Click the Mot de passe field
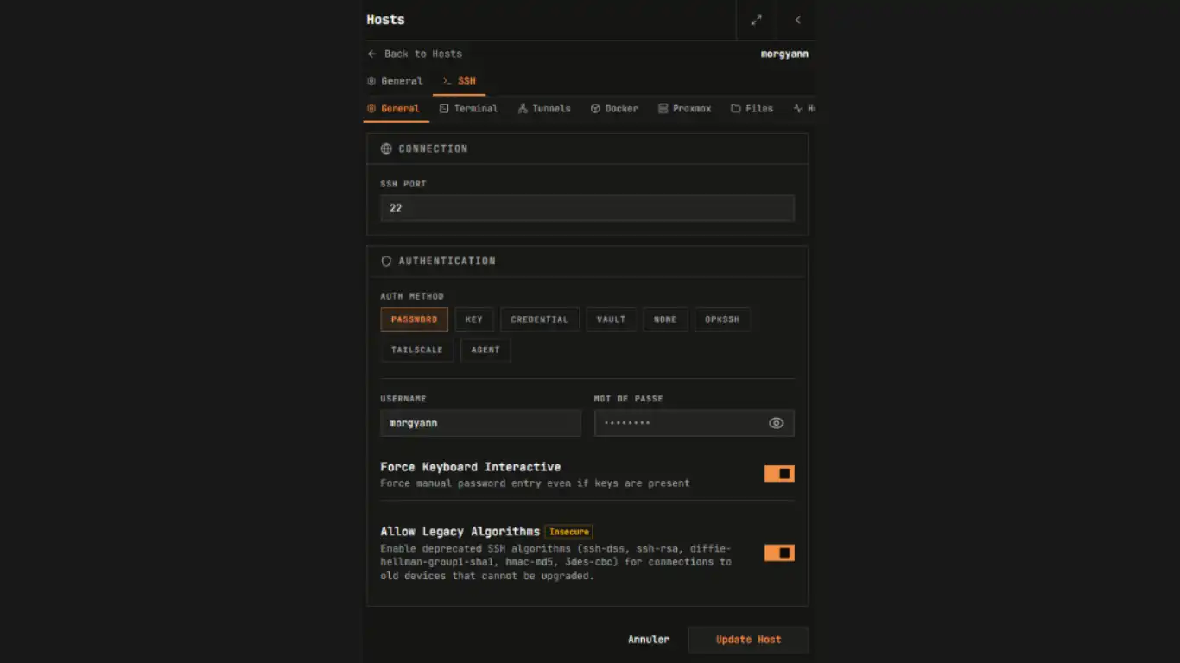The width and height of the screenshot is (1180, 663). click(x=694, y=423)
